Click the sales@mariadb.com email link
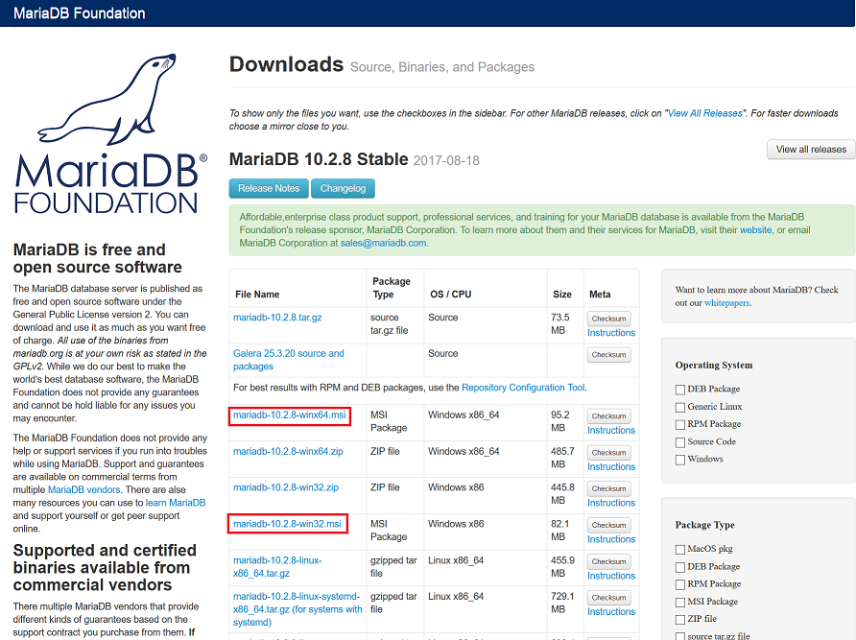This screenshot has height=640, width=856. coord(383,243)
